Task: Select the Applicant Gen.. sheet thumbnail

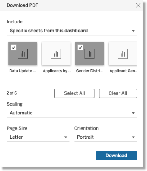Action: click(123, 54)
